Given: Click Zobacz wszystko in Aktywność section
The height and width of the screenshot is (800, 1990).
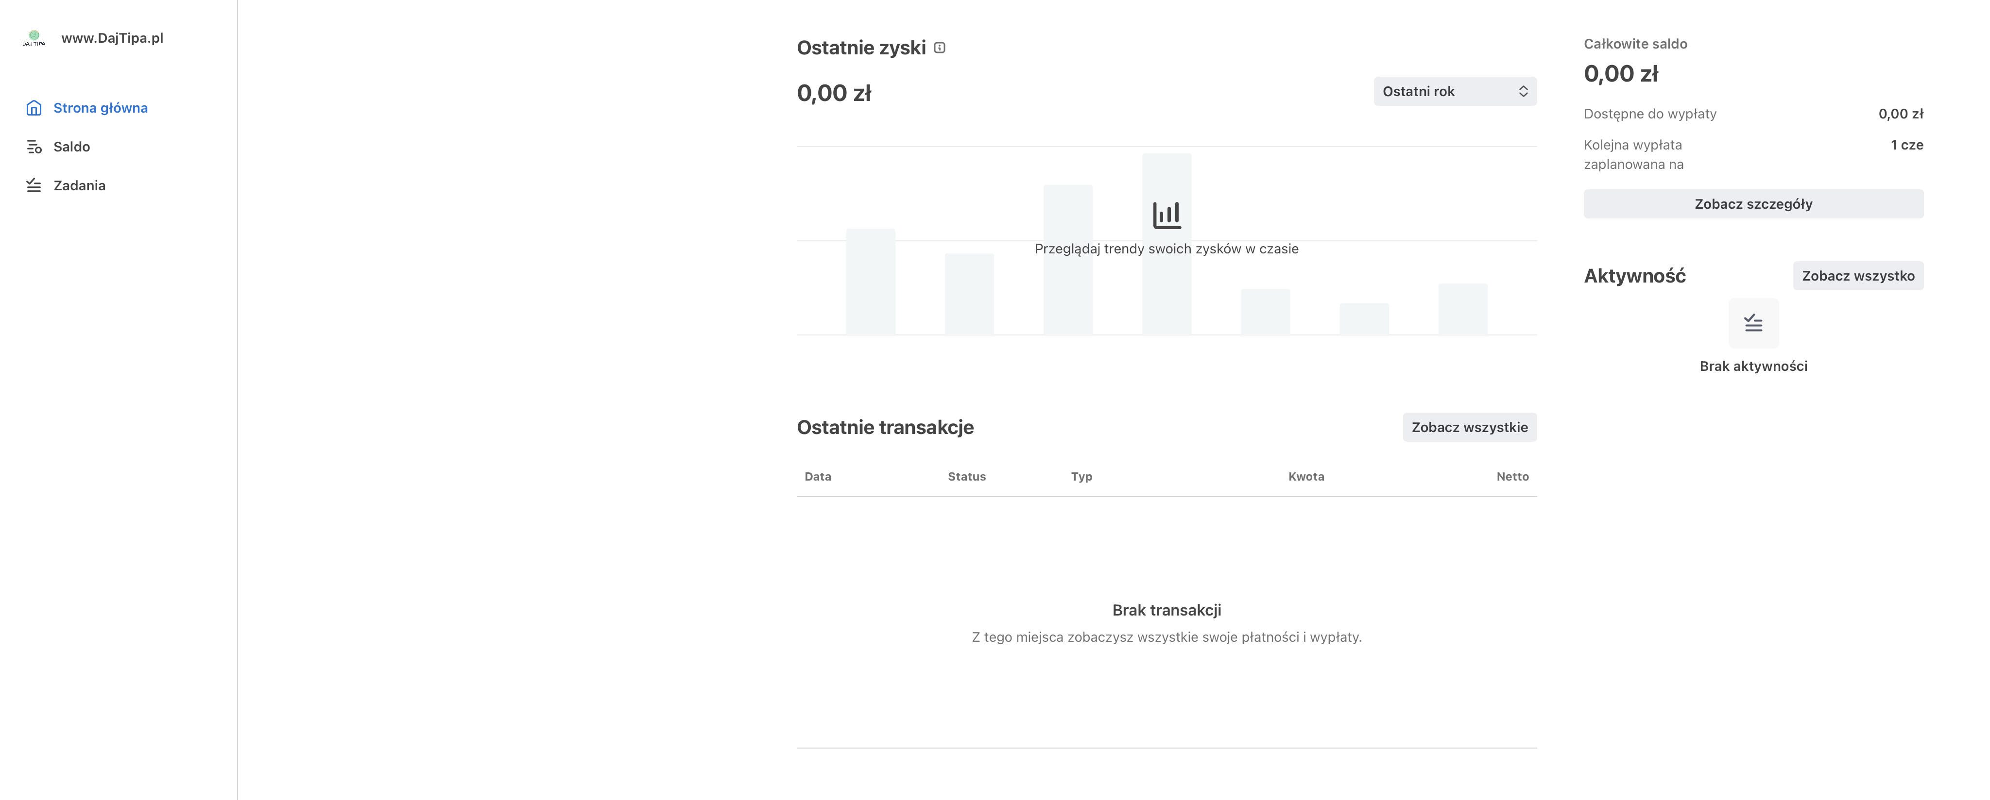Looking at the screenshot, I should tap(1858, 276).
